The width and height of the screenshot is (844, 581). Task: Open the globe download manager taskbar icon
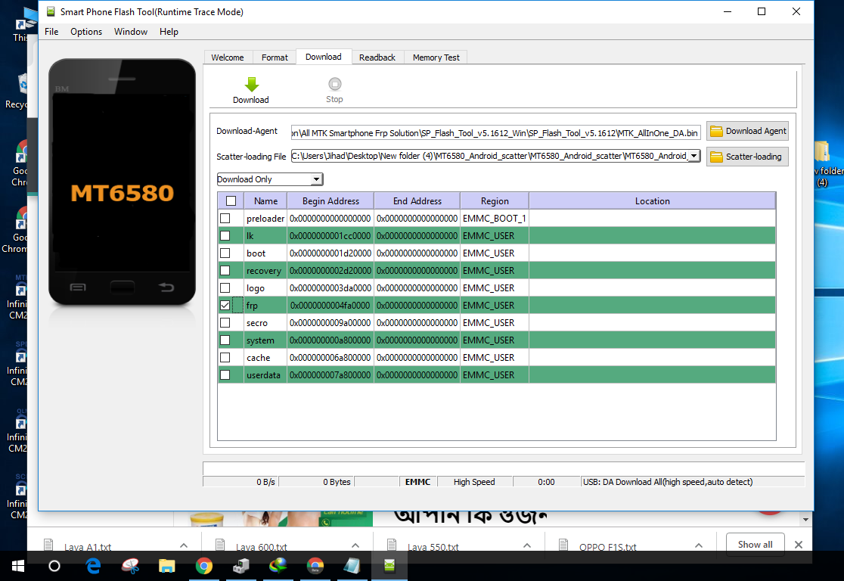[278, 565]
